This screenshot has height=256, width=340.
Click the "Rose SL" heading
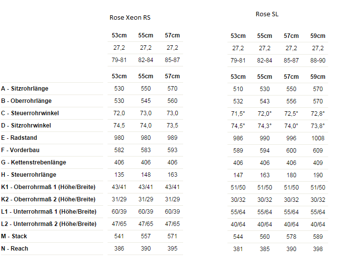tap(267, 14)
